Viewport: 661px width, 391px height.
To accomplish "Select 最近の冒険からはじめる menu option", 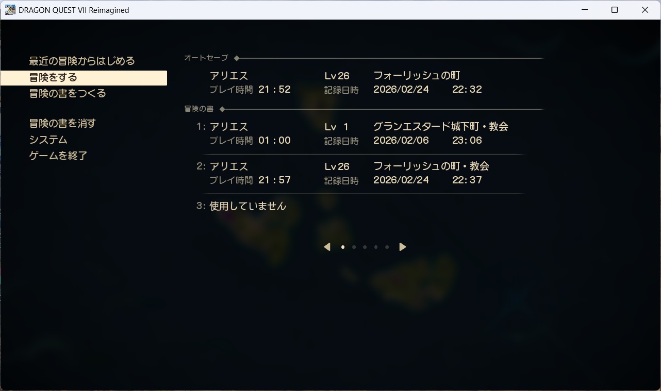I will (82, 61).
